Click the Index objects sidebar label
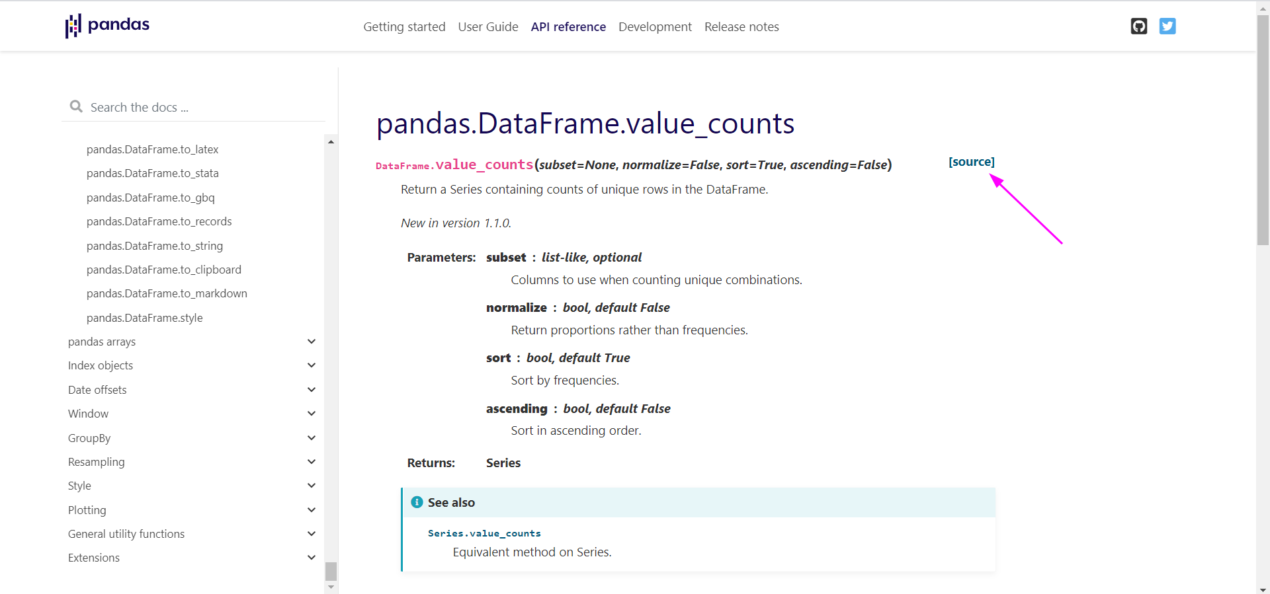Screen dimensions: 1270x594 coord(101,365)
